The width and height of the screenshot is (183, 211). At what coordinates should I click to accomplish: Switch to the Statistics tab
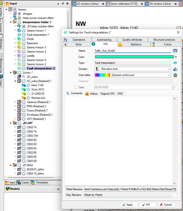tap(134, 44)
